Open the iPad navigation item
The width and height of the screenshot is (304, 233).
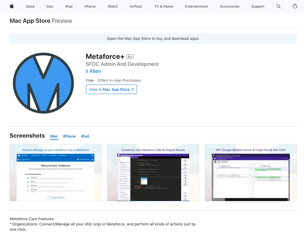point(69,6)
